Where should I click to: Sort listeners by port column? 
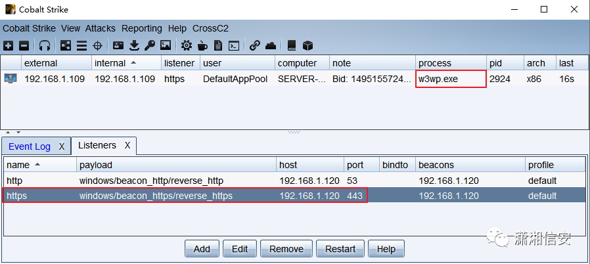coord(361,165)
